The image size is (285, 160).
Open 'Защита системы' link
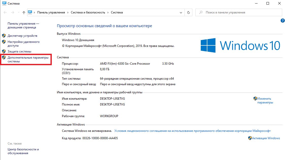tap(19, 51)
